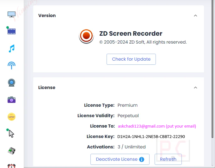Click the Perpetual validity value
The height and width of the screenshot is (168, 215).
(128, 116)
